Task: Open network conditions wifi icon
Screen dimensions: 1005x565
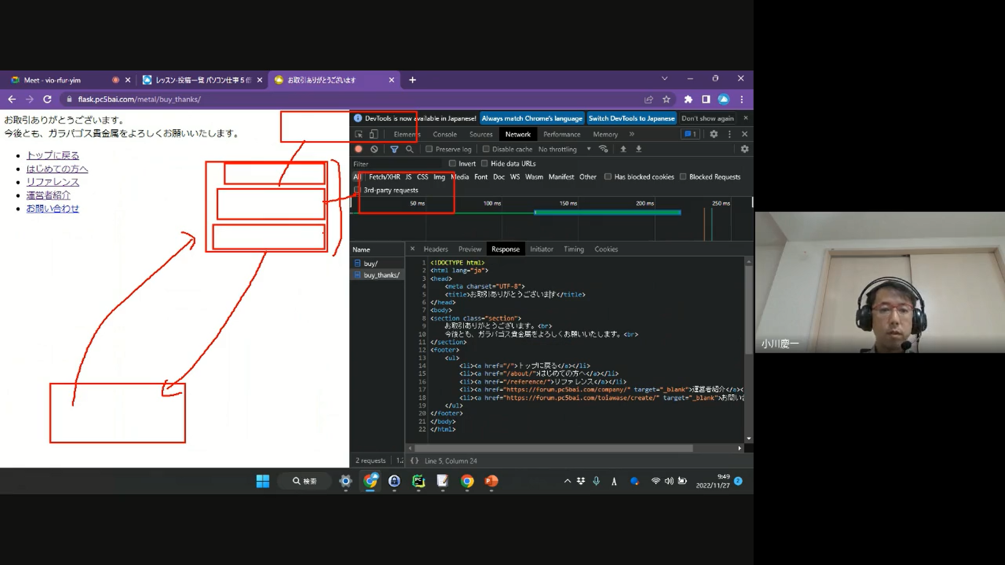Action: point(604,149)
